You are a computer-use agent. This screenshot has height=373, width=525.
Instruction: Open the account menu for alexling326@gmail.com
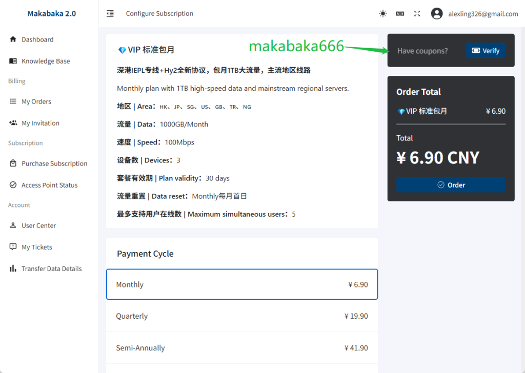(x=483, y=14)
